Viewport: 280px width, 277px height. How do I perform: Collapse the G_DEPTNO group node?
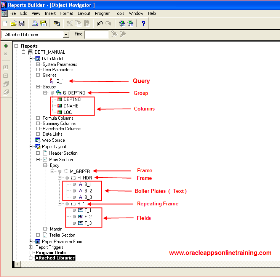point(45,93)
